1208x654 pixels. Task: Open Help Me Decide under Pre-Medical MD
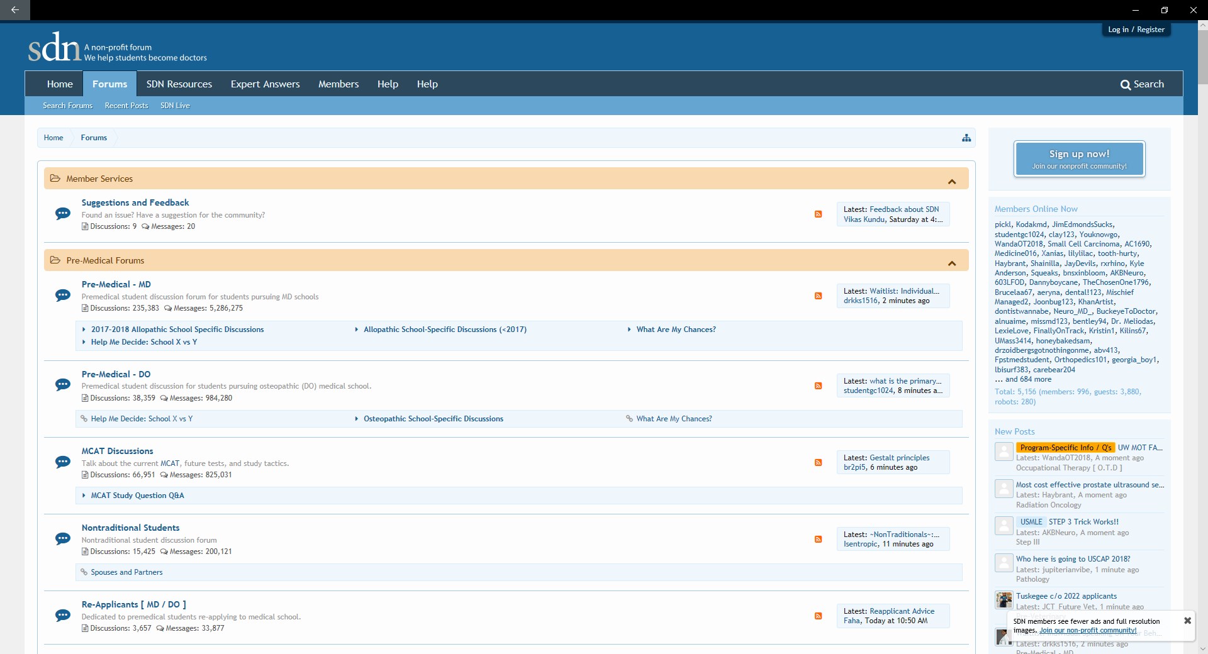pyautogui.click(x=144, y=342)
